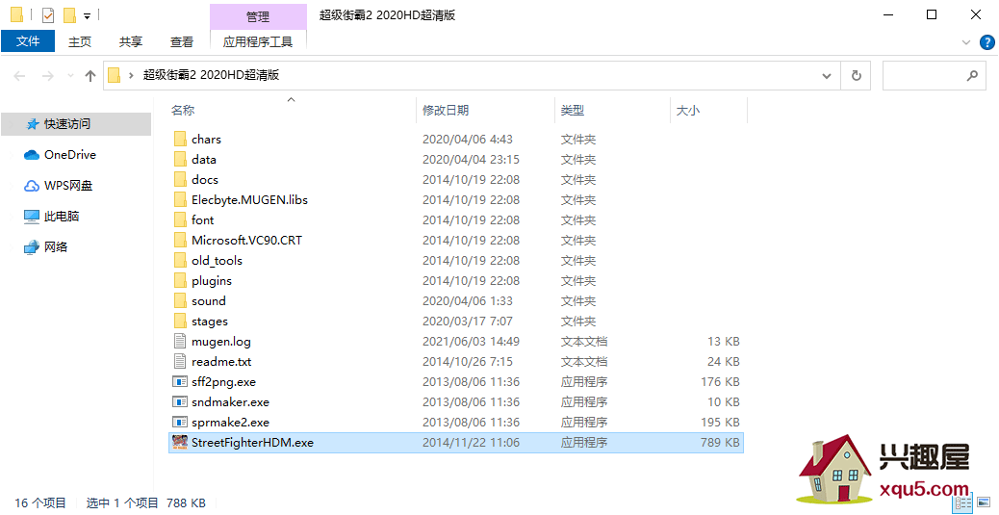
Task: Click the properties checkmark quick access icon
Action: 48,15
